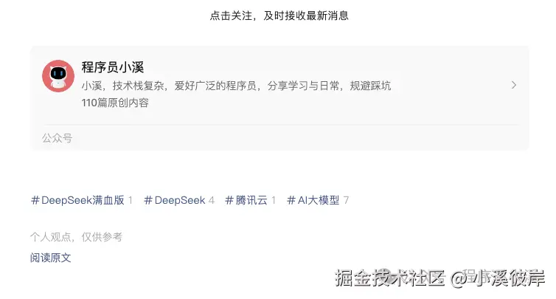Viewport: 556px width, 299px height.
Task: Open the #DeepSeek hashtag with count 4
Action: tap(175, 200)
